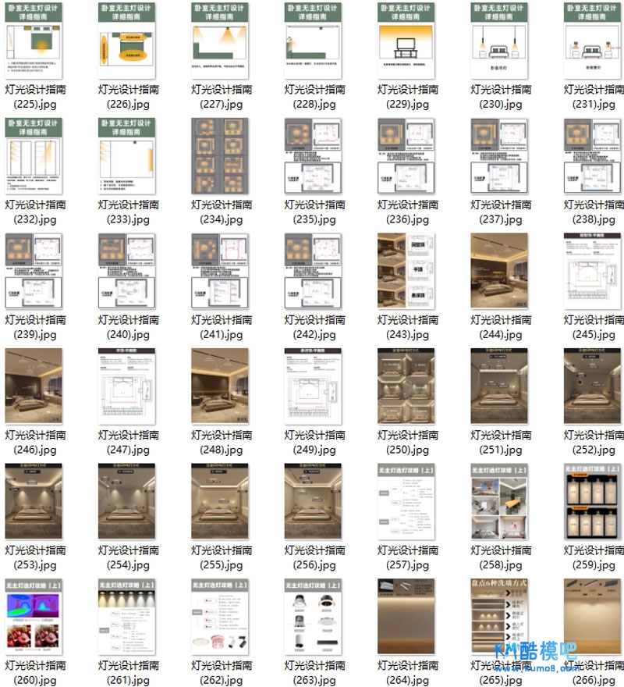Click the image file 灯光设计指南 (227).jpg

pyautogui.click(x=220, y=39)
